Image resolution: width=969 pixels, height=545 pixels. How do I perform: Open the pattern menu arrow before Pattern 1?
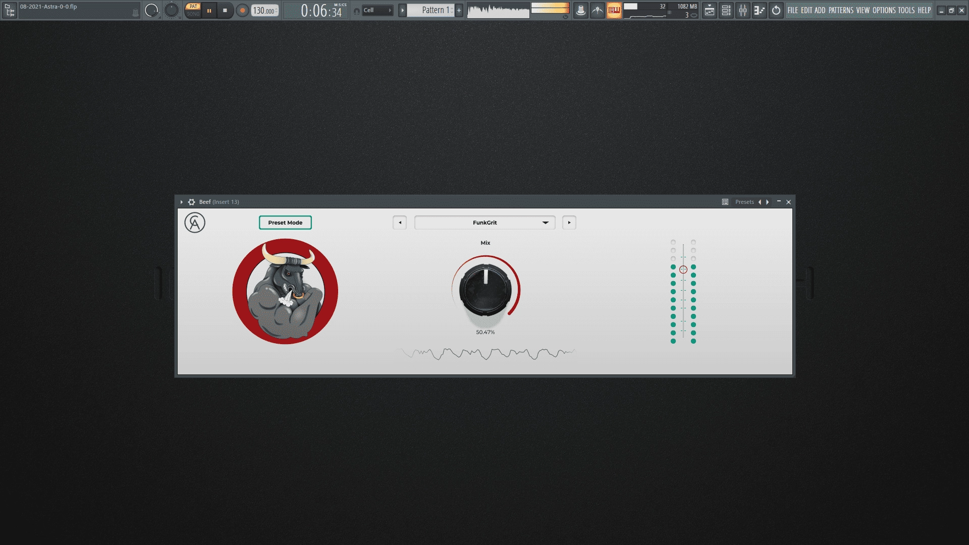pos(402,10)
